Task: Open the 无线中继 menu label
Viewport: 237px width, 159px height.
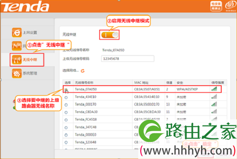Action: point(30,59)
